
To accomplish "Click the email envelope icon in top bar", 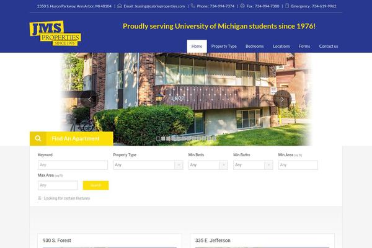I will 120,6.
